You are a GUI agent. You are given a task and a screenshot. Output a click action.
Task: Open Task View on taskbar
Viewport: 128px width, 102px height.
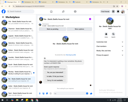point(7,100)
